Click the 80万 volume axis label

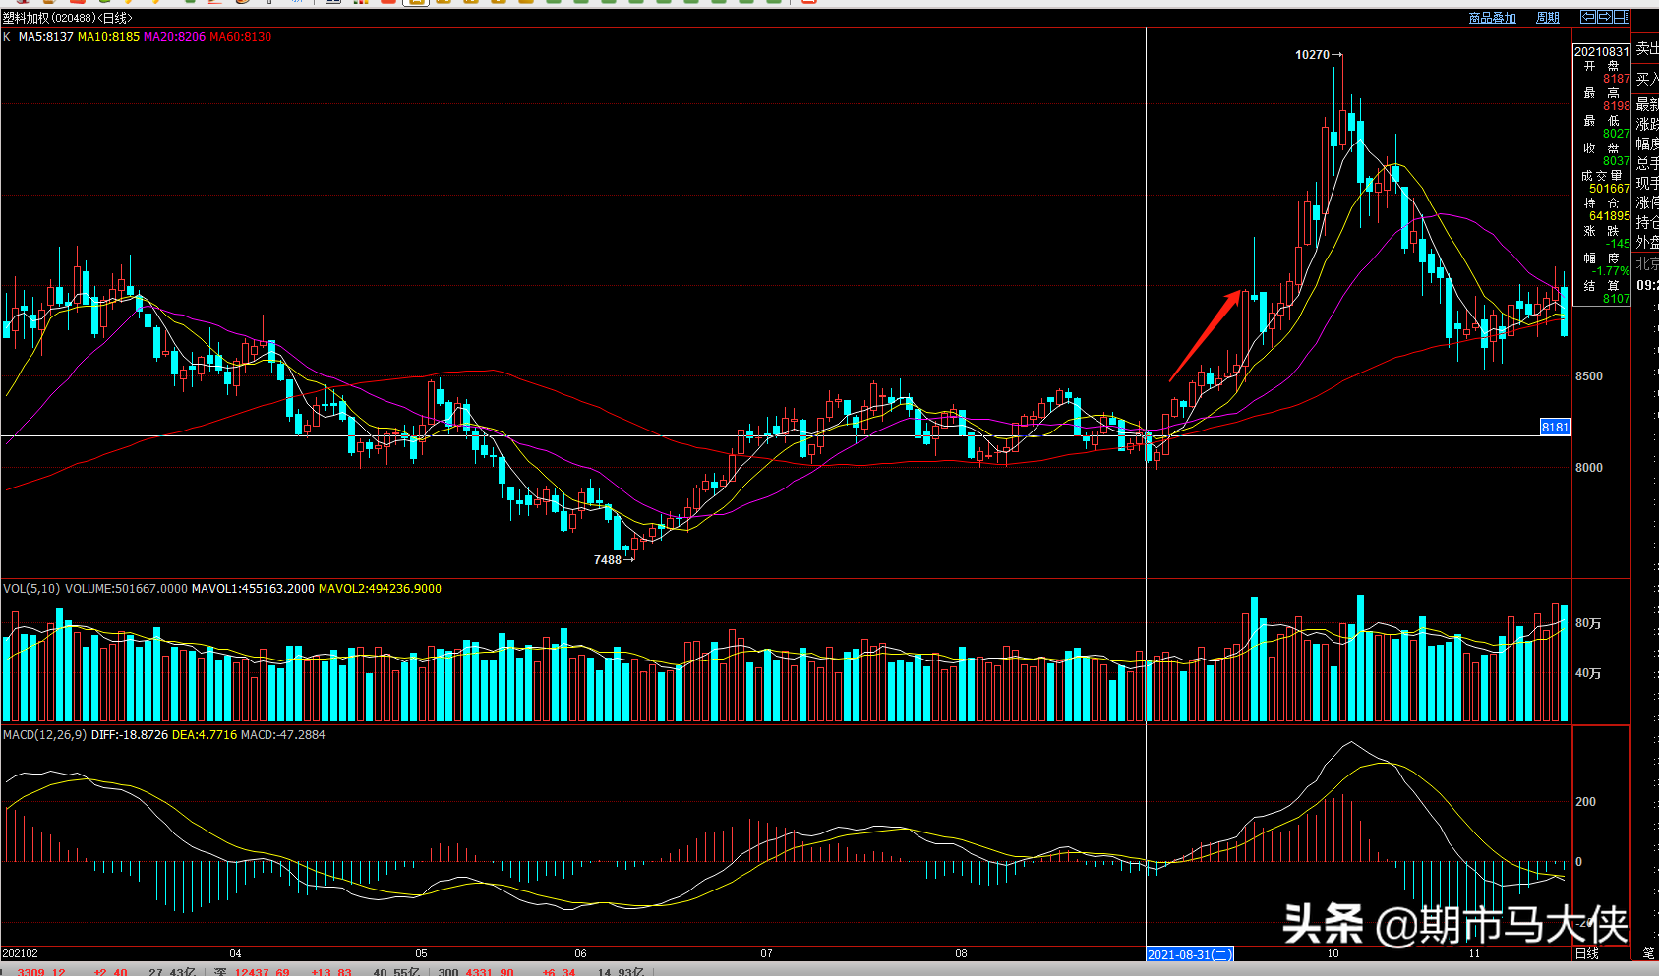[x=1588, y=623]
